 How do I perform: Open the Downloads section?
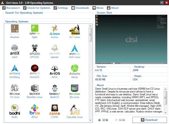click(80, 8)
